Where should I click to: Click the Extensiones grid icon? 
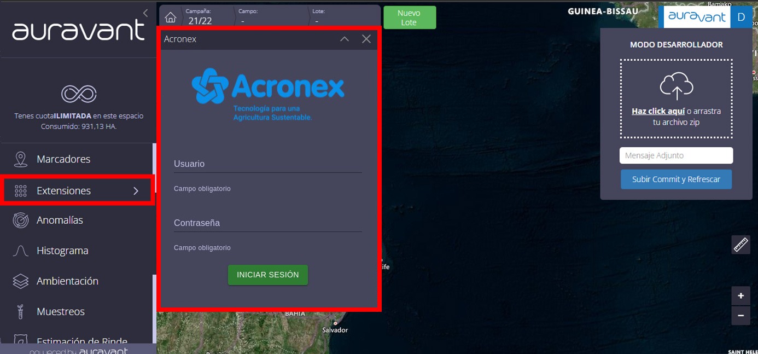point(21,191)
